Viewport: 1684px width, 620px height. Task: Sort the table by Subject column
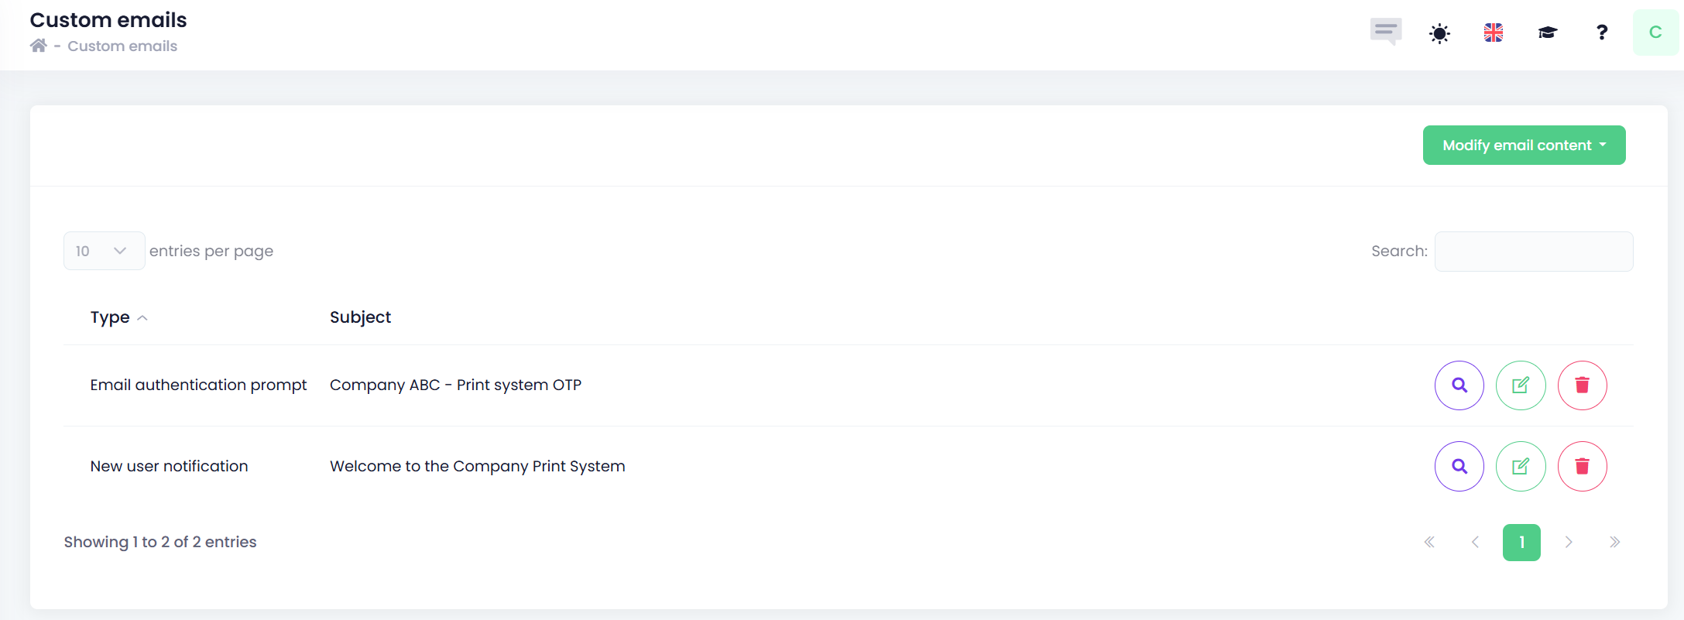click(x=360, y=317)
